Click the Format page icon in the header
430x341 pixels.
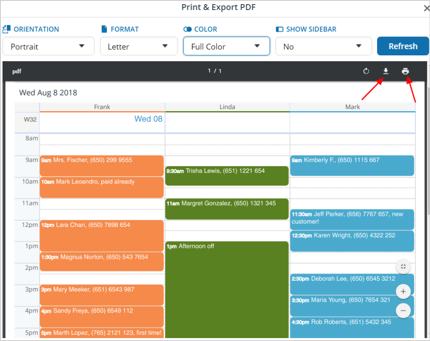tap(103, 29)
